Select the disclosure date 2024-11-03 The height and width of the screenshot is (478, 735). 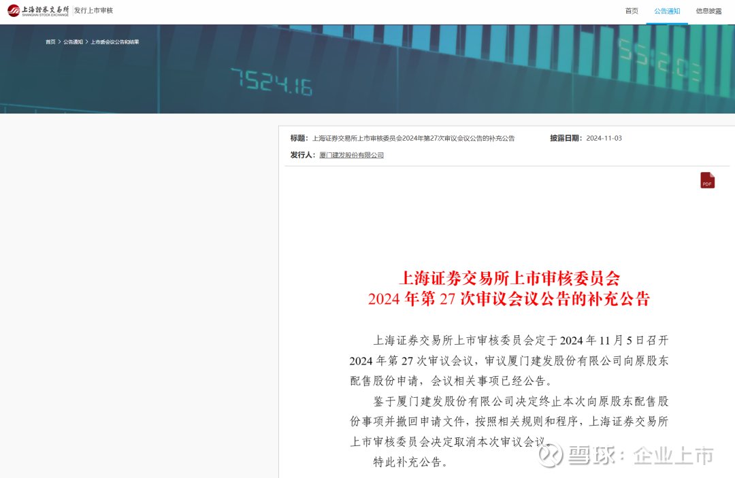[604, 138]
